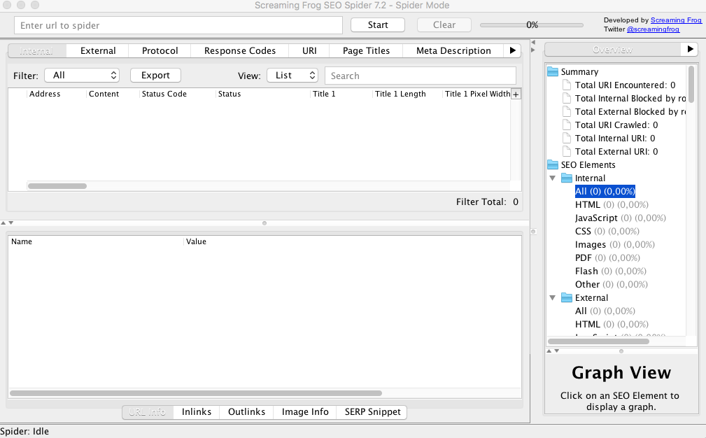Click the Total URI Encountered document icon
The image size is (706, 438).
click(567, 85)
